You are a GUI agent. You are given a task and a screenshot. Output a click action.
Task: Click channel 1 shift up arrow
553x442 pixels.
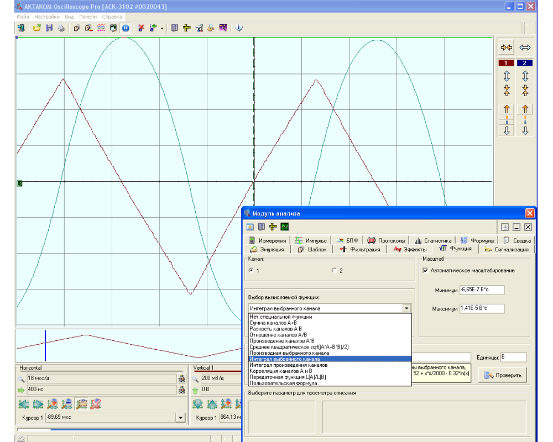click(x=507, y=109)
